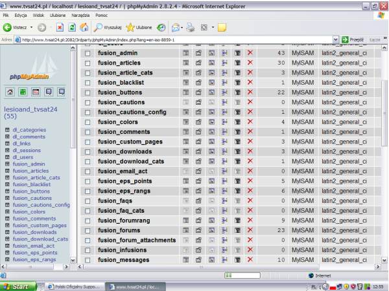Click the row count 43 for fusion_admin
Image resolution: width=389 pixels, height=291 pixels.
(x=281, y=53)
